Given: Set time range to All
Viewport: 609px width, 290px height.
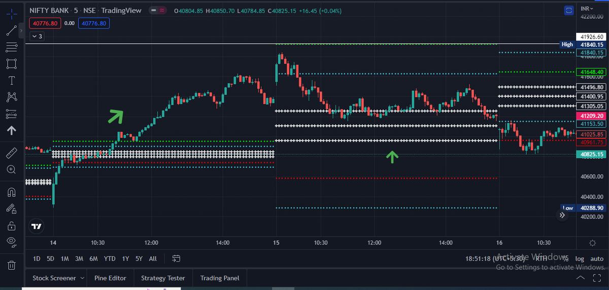Looking at the screenshot, I should [x=153, y=259].
